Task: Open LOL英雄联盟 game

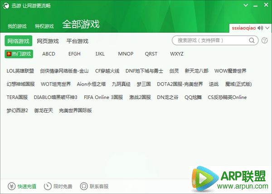Action: 20,71
